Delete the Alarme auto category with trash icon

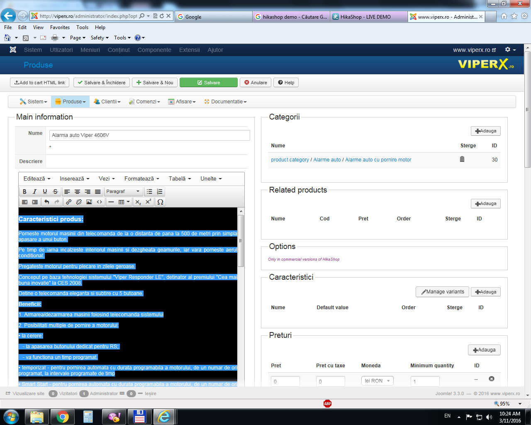pyautogui.click(x=462, y=159)
